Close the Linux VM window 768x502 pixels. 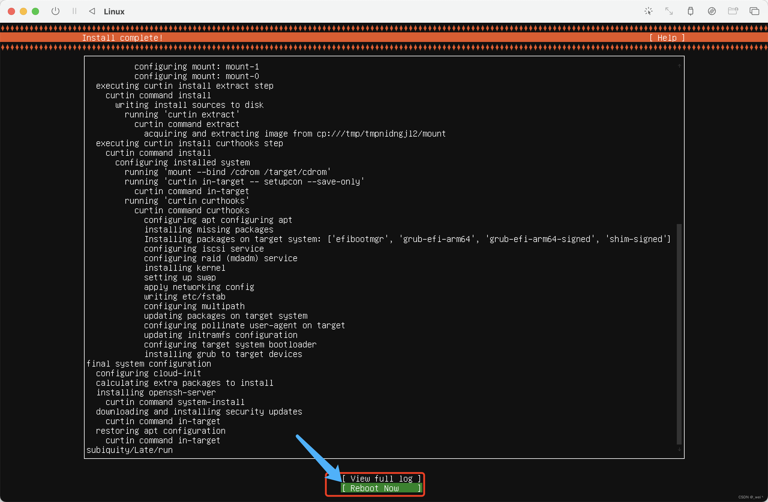point(12,12)
